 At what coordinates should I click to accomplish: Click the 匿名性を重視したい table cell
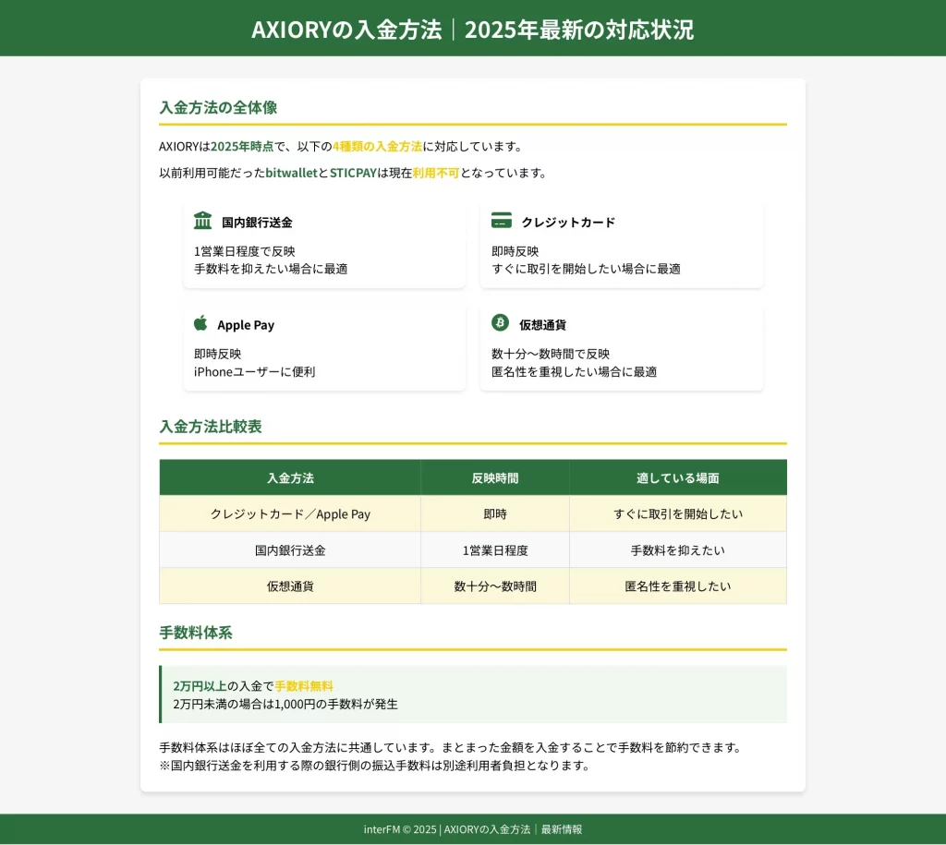pyautogui.click(x=677, y=586)
